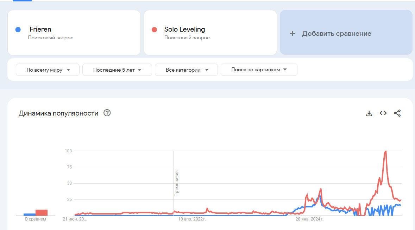Open the Все категории dropdown
The width and height of the screenshot is (415, 230).
pos(187,70)
